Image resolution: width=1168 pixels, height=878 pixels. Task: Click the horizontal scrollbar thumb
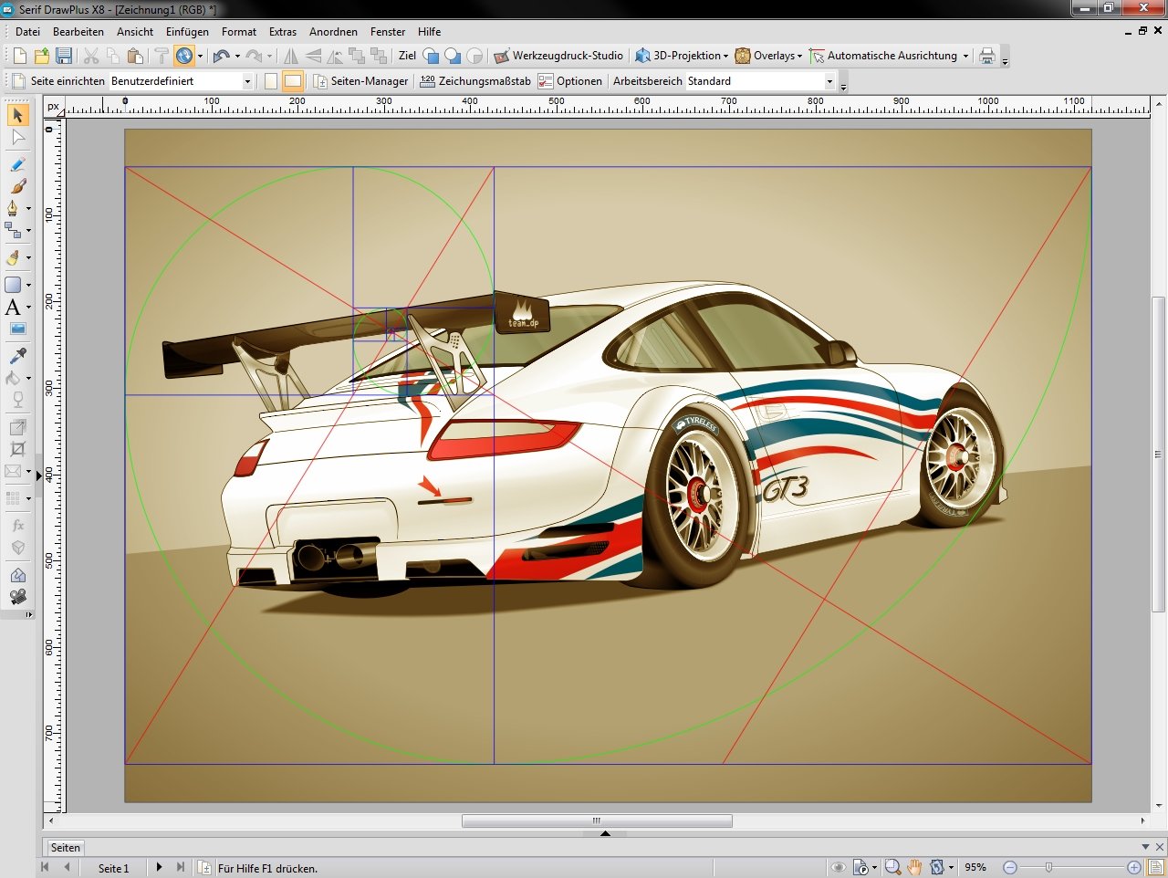coord(597,821)
